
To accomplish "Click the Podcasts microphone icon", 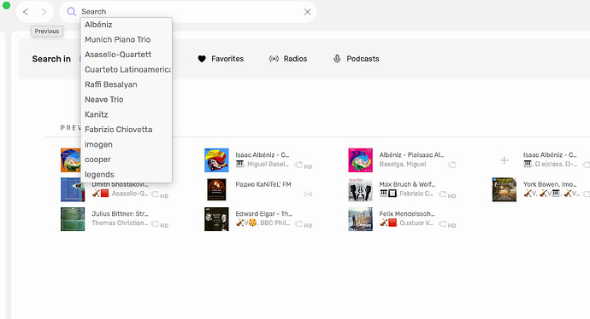I will (x=337, y=59).
